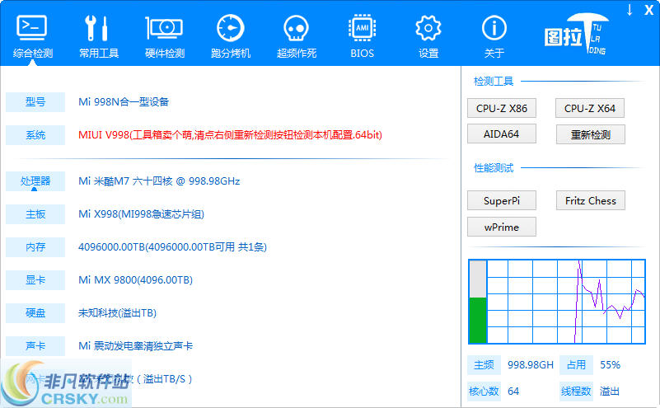660x408 pixels.
Task: Click the 线程数 label
Action: (x=576, y=392)
